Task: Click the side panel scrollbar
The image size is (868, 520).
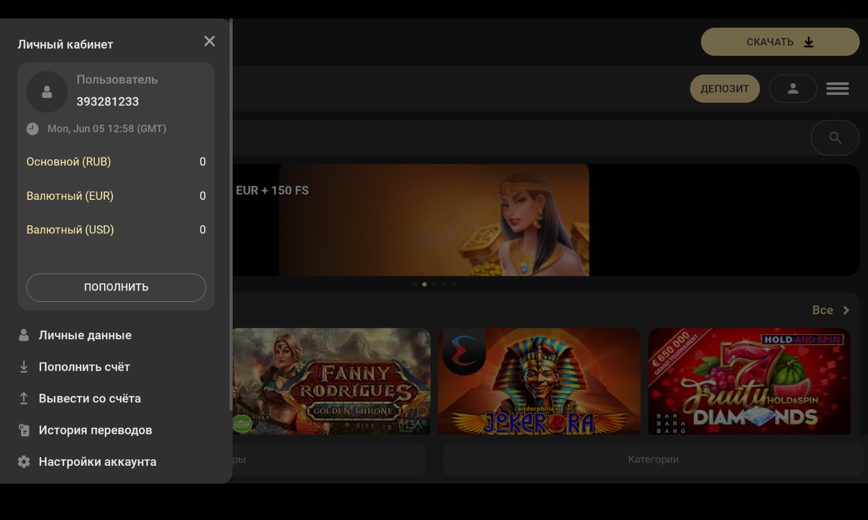Action: (231, 214)
